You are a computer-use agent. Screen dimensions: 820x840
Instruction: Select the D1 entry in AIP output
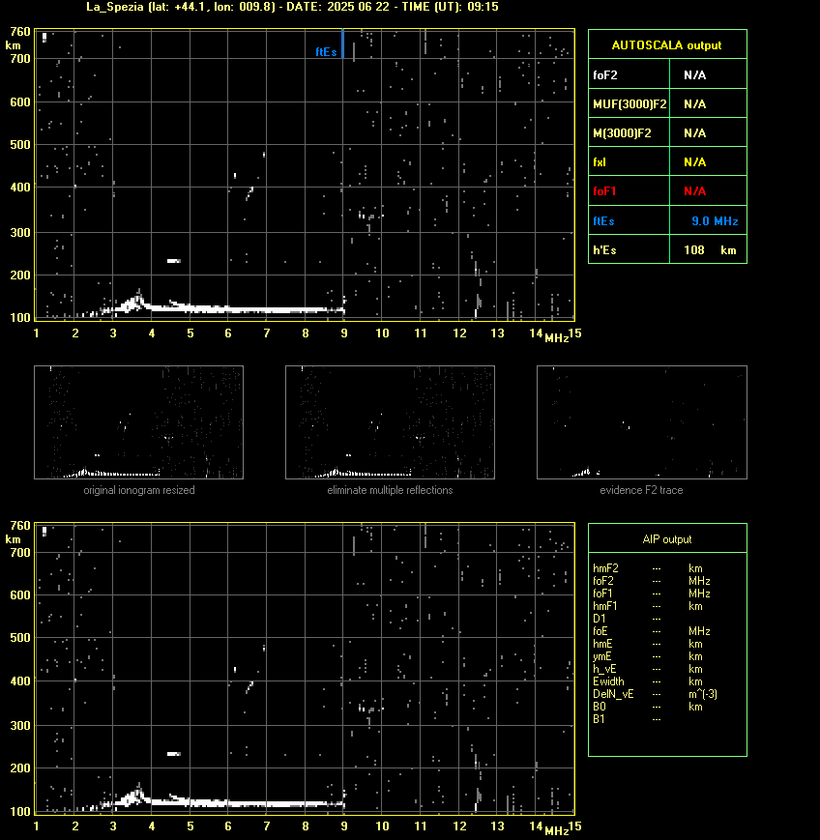click(627, 619)
